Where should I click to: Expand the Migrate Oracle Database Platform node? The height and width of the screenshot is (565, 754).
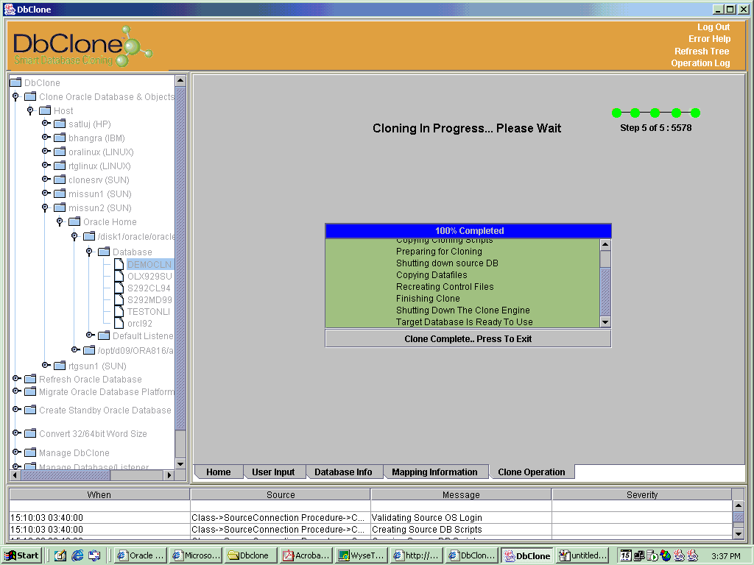click(16, 391)
